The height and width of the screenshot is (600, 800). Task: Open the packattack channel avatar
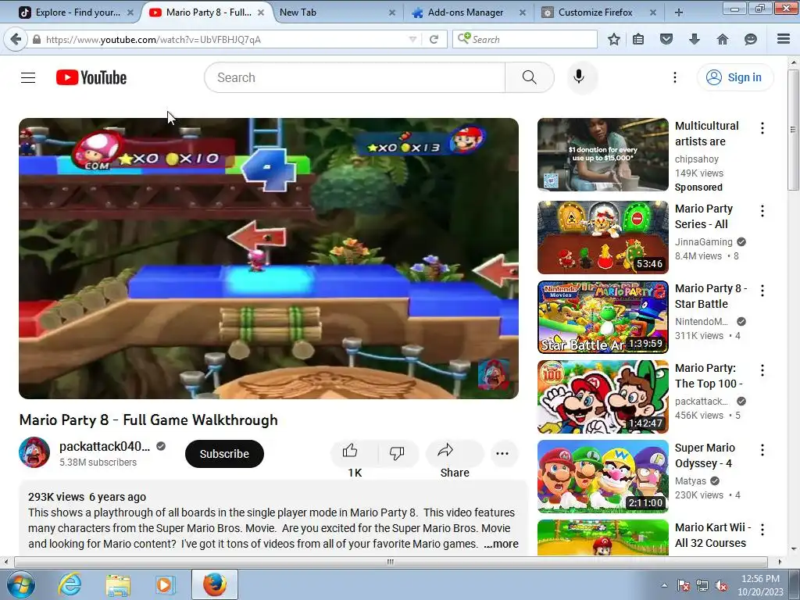pyautogui.click(x=34, y=452)
